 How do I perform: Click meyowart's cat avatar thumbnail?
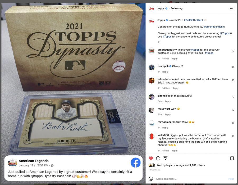[x=152, y=110]
